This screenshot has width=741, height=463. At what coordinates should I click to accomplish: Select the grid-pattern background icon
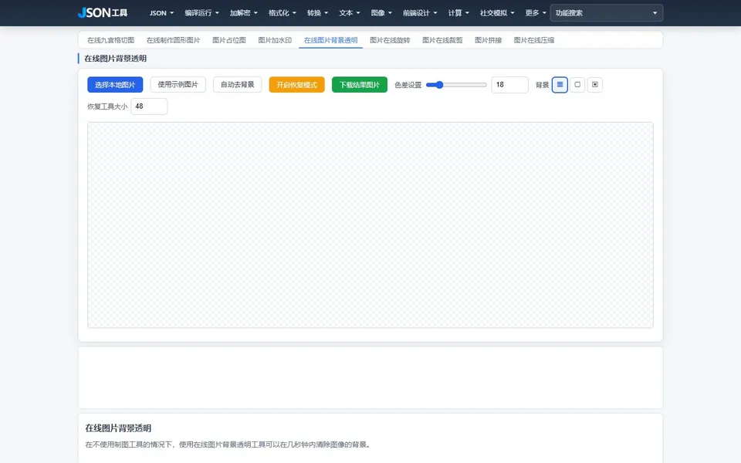(x=560, y=85)
